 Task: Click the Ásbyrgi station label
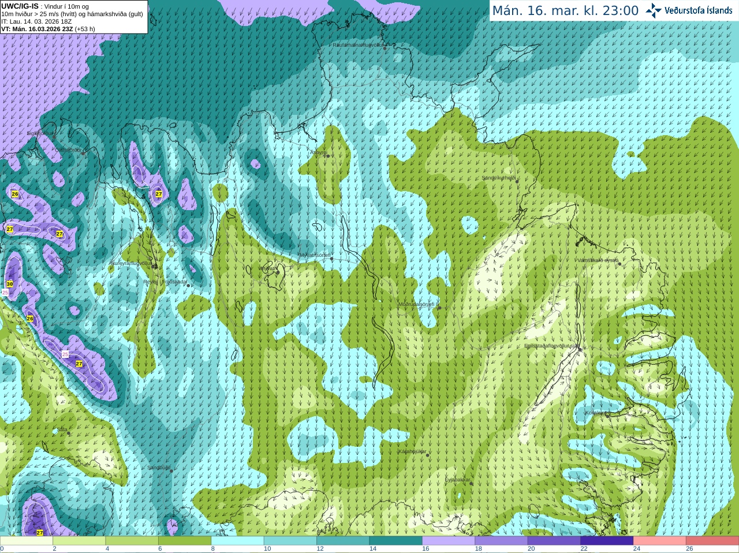pos(318,153)
